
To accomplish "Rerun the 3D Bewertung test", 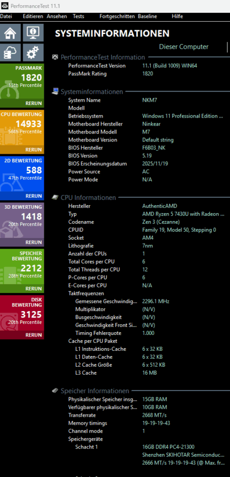I will (34, 242).
